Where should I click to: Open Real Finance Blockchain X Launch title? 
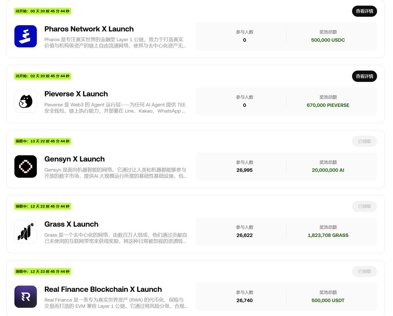pyautogui.click(x=103, y=289)
